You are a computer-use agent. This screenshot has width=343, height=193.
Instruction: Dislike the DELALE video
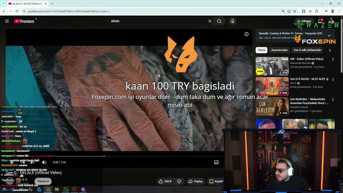pyautogui.click(x=179, y=181)
